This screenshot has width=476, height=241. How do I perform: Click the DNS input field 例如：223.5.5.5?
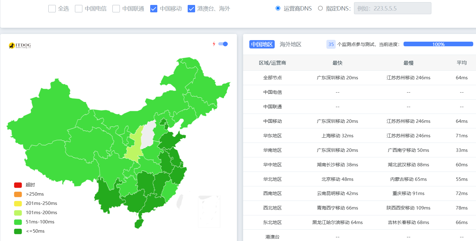tap(392, 8)
